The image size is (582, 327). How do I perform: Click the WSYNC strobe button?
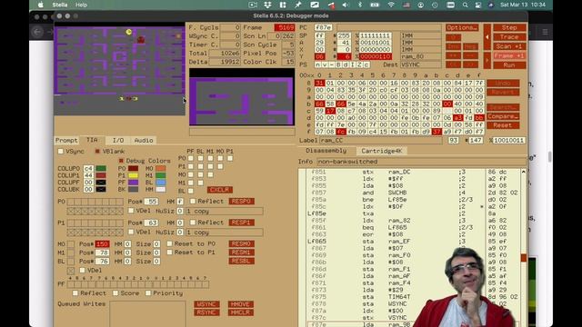206,304
